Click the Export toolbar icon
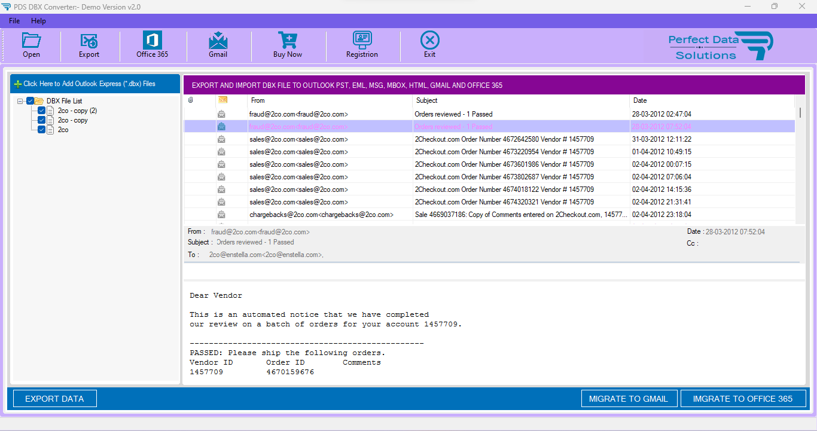 tap(89, 40)
